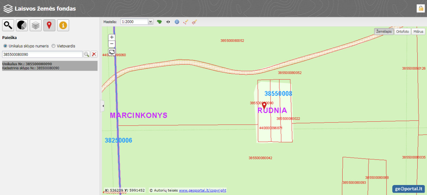The image size is (427, 195).
Task: Click the plus zoom-in map button
Action: coord(112,37)
